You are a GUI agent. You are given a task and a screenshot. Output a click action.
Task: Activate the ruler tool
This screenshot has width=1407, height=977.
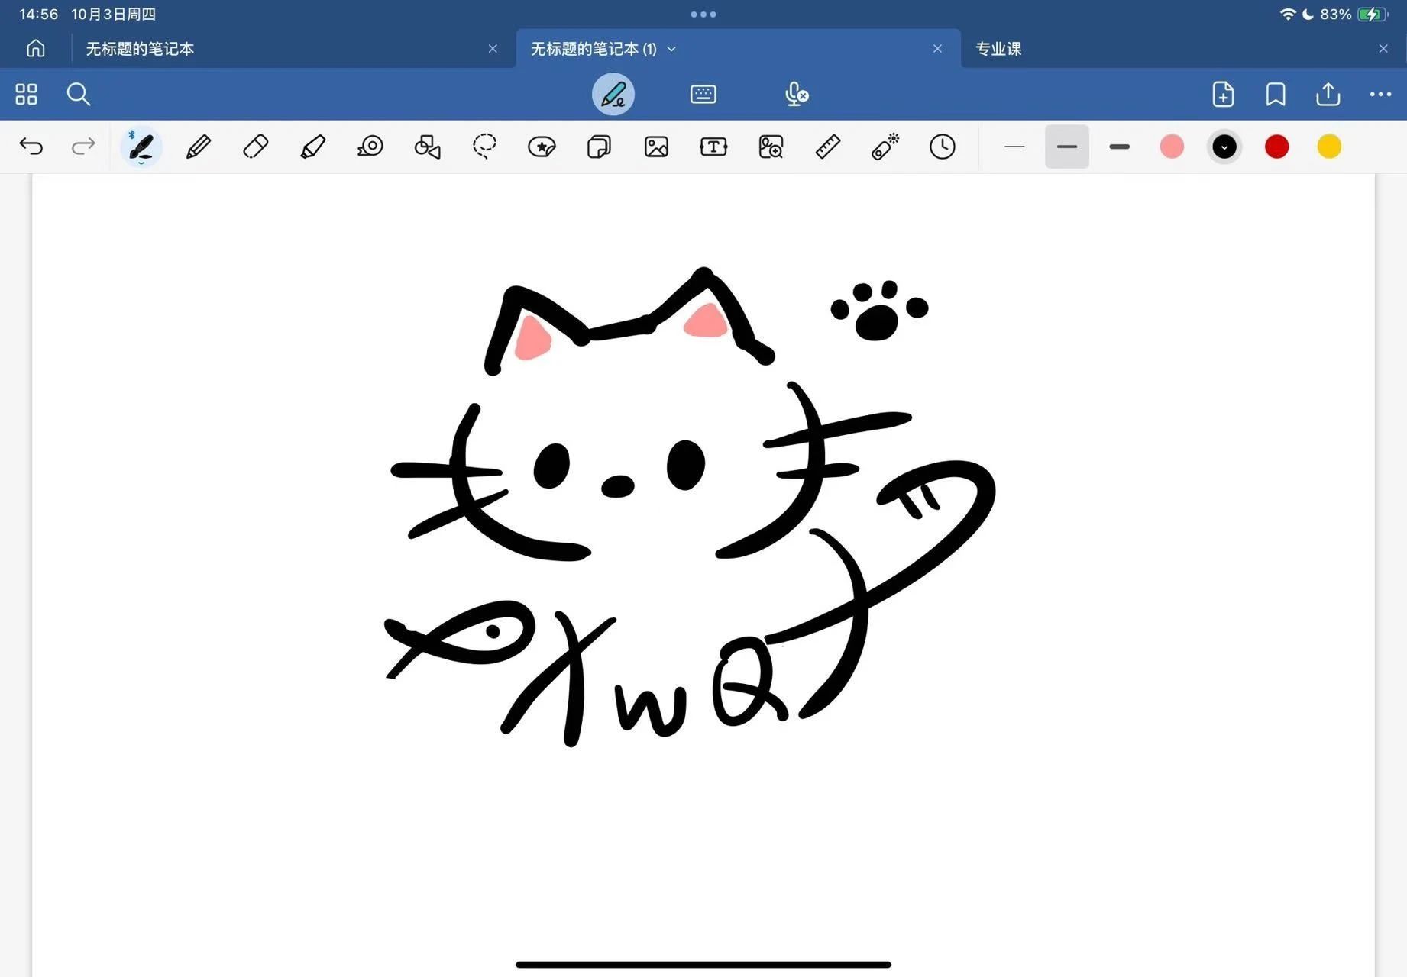click(828, 147)
